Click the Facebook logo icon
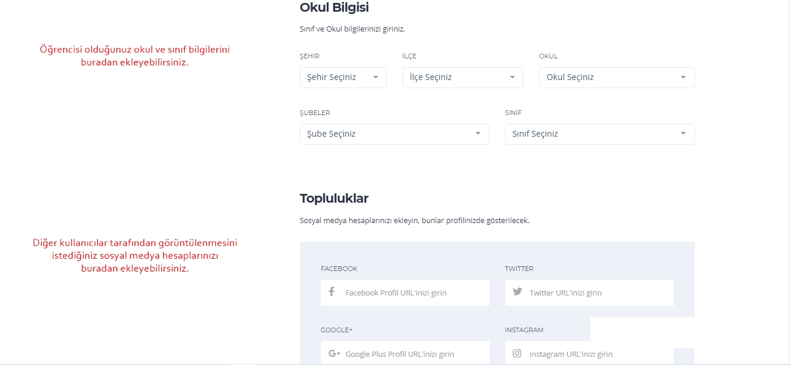Image resolution: width=790 pixels, height=365 pixels. point(332,291)
